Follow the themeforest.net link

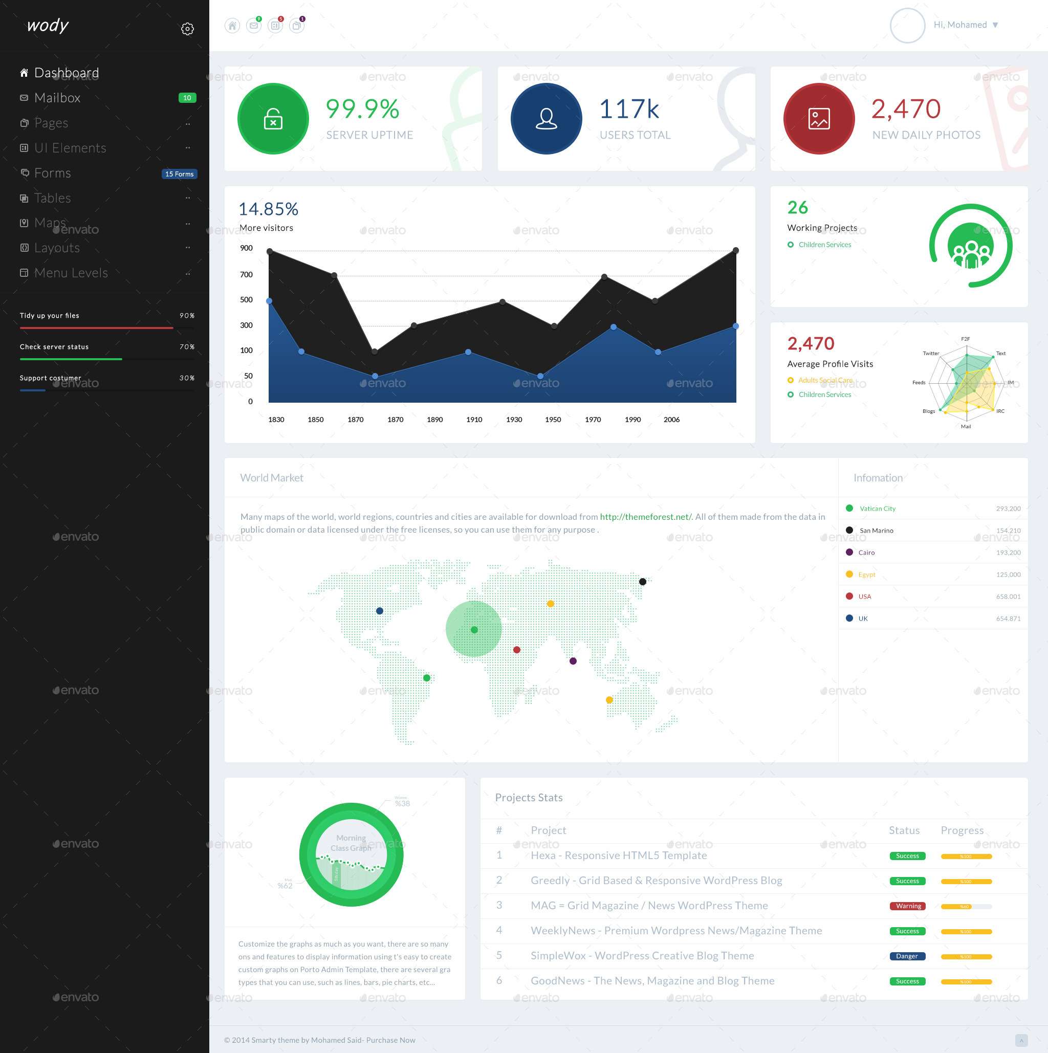[x=646, y=517]
